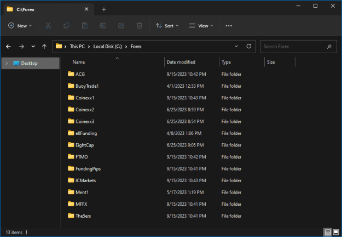Image resolution: width=342 pixels, height=237 pixels.
Task: Expand chevron after This PC breadcrumb
Action: coord(89,46)
